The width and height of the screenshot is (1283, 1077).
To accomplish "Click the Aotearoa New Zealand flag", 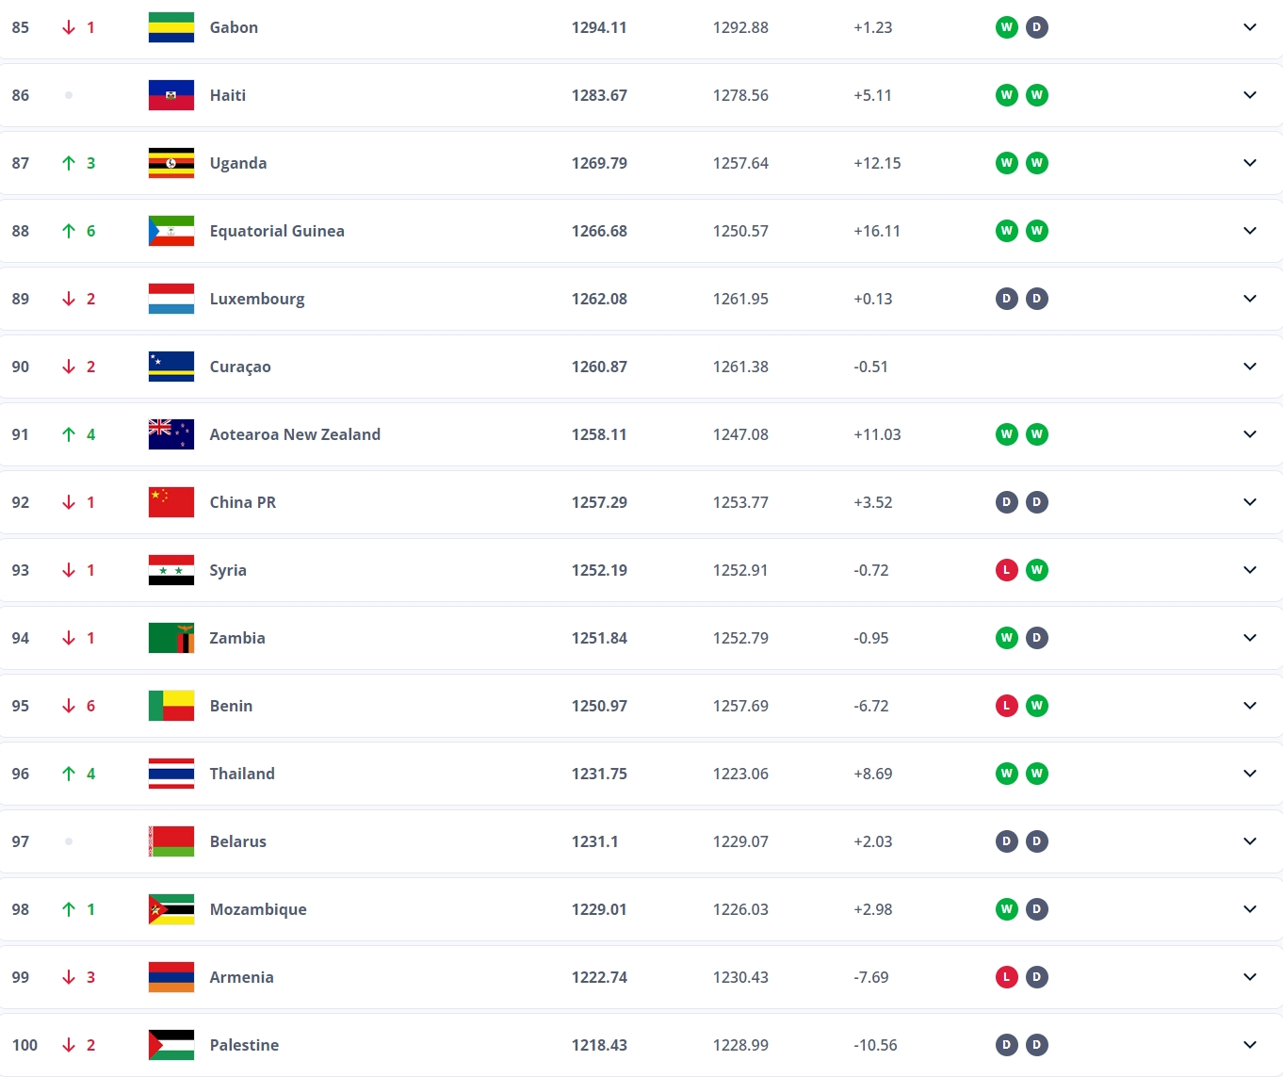I will tap(171, 434).
